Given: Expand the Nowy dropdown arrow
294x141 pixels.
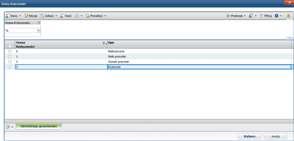Looking at the screenshot, I should 20,16.
